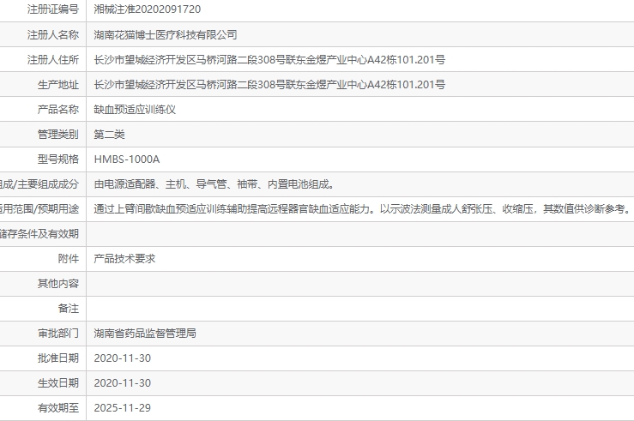Click the intended-use text starting 通过上臂间歇
This screenshot has width=634, height=421.
[362, 209]
